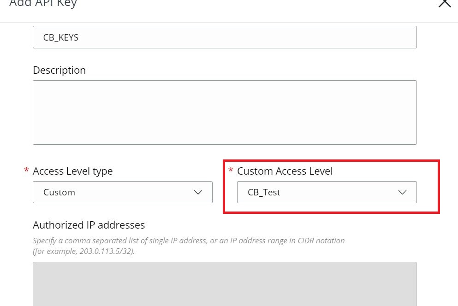
Task: Select the Custom value in the dropdown
Action: click(59, 192)
